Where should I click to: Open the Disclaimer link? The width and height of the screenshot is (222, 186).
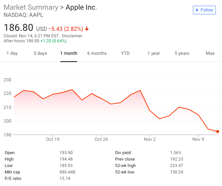72,36
